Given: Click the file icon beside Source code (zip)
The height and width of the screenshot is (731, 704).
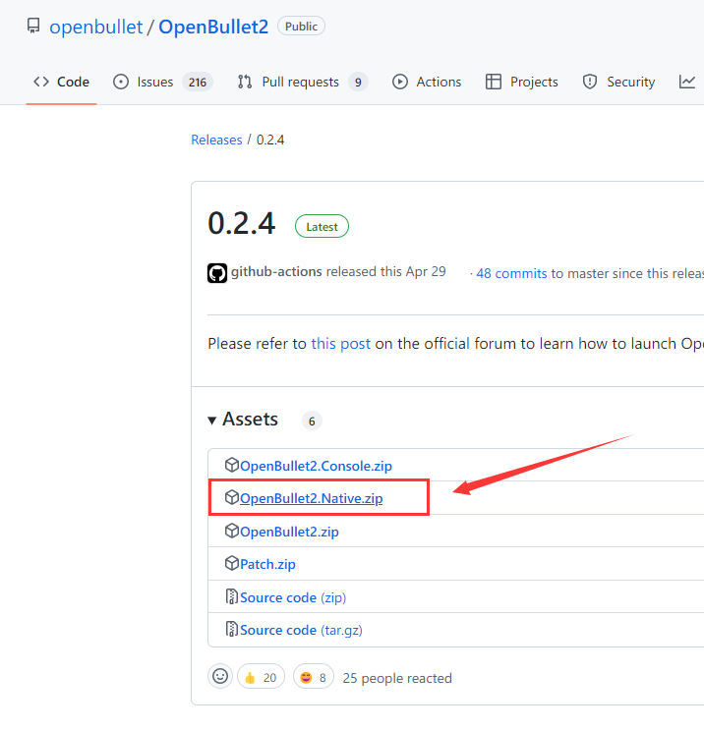Looking at the screenshot, I should coord(232,597).
